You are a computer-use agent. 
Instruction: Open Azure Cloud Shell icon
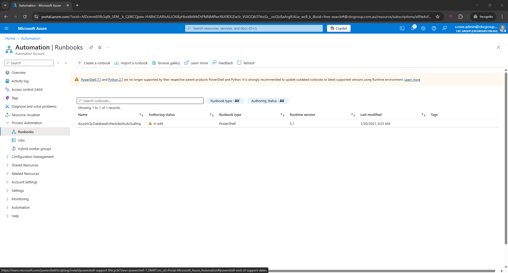pyautogui.click(x=402, y=28)
